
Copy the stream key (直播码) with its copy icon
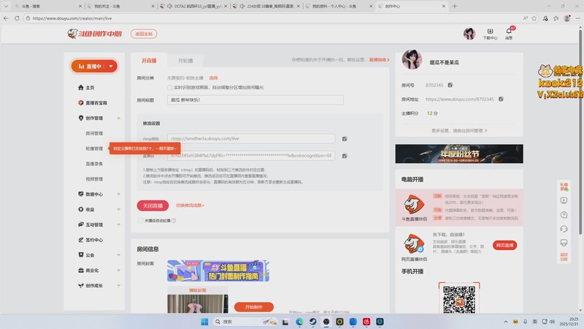coord(345,156)
